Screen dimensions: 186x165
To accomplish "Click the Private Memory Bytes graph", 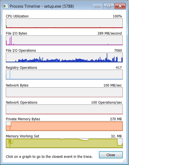I will (x=64, y=126).
